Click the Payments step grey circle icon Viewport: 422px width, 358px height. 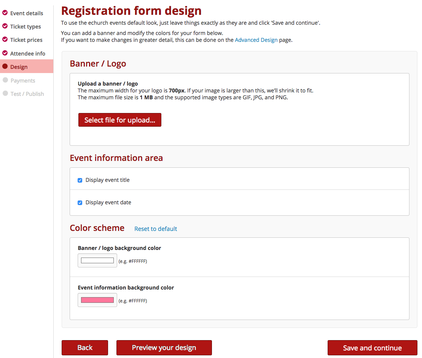pyautogui.click(x=5, y=80)
